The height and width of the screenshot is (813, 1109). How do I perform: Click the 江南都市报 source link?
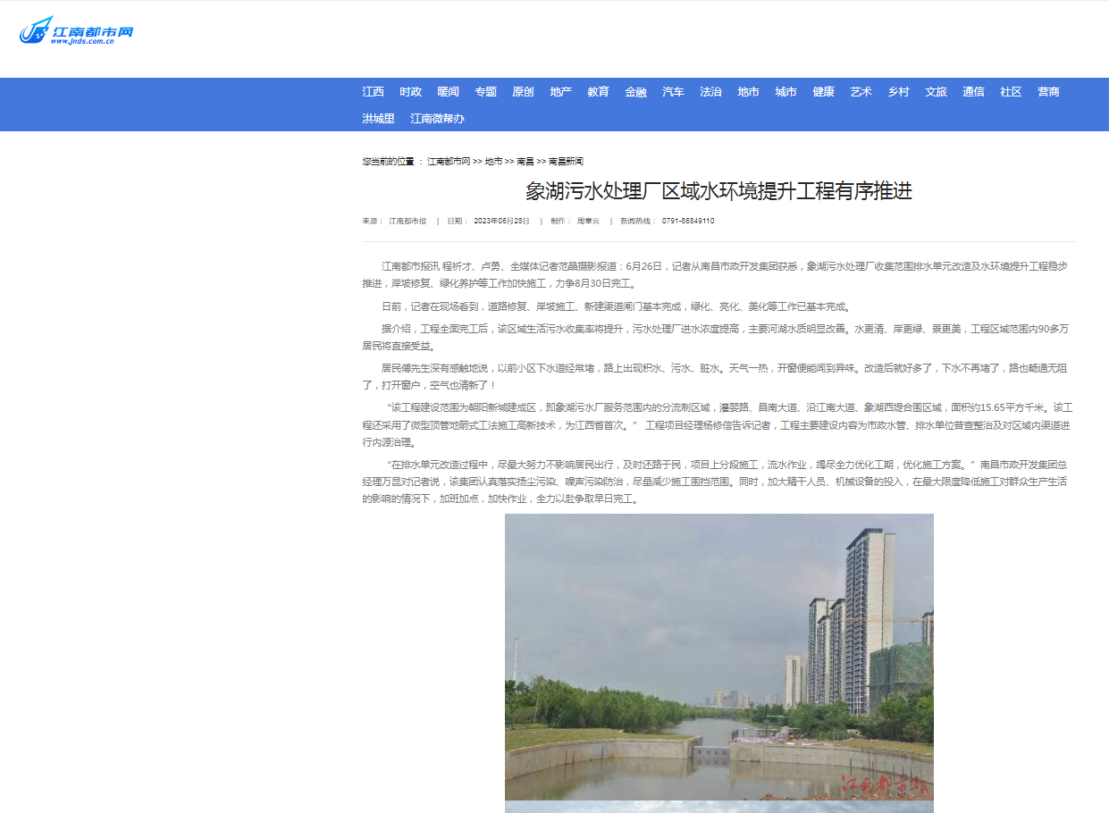tap(407, 221)
